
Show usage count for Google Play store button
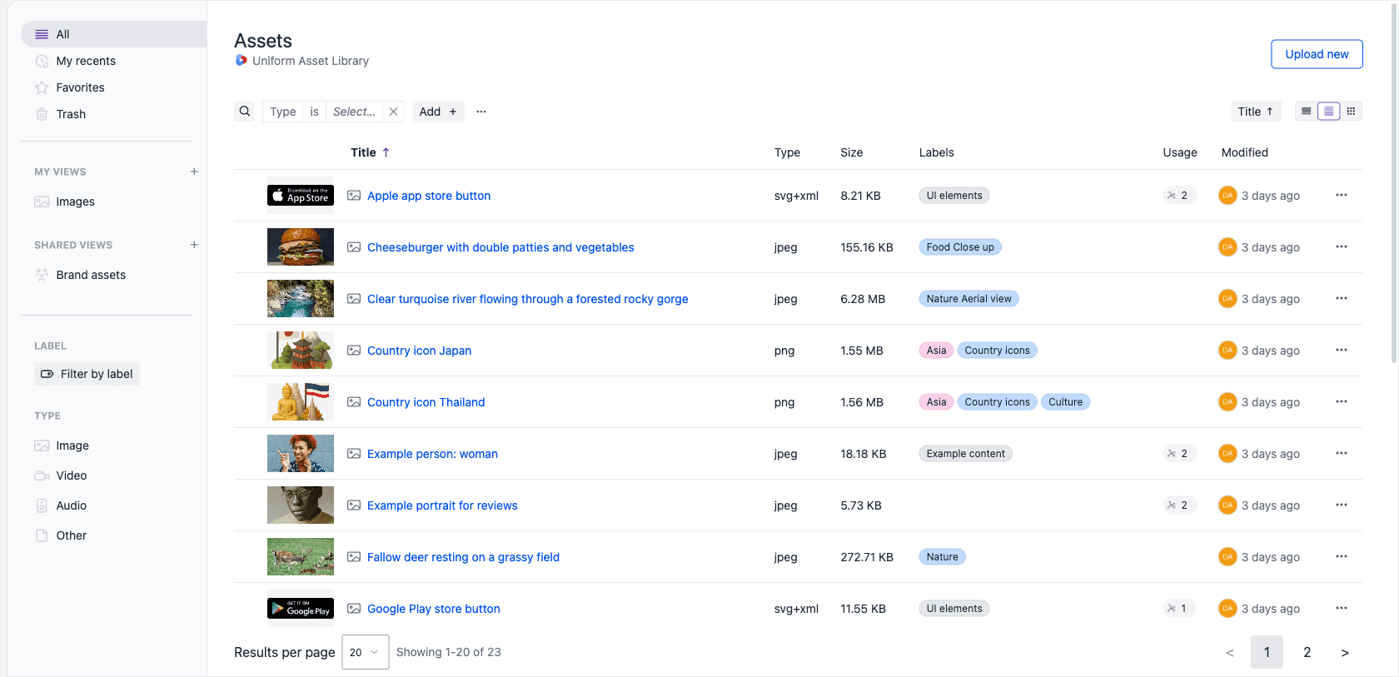click(x=1179, y=609)
